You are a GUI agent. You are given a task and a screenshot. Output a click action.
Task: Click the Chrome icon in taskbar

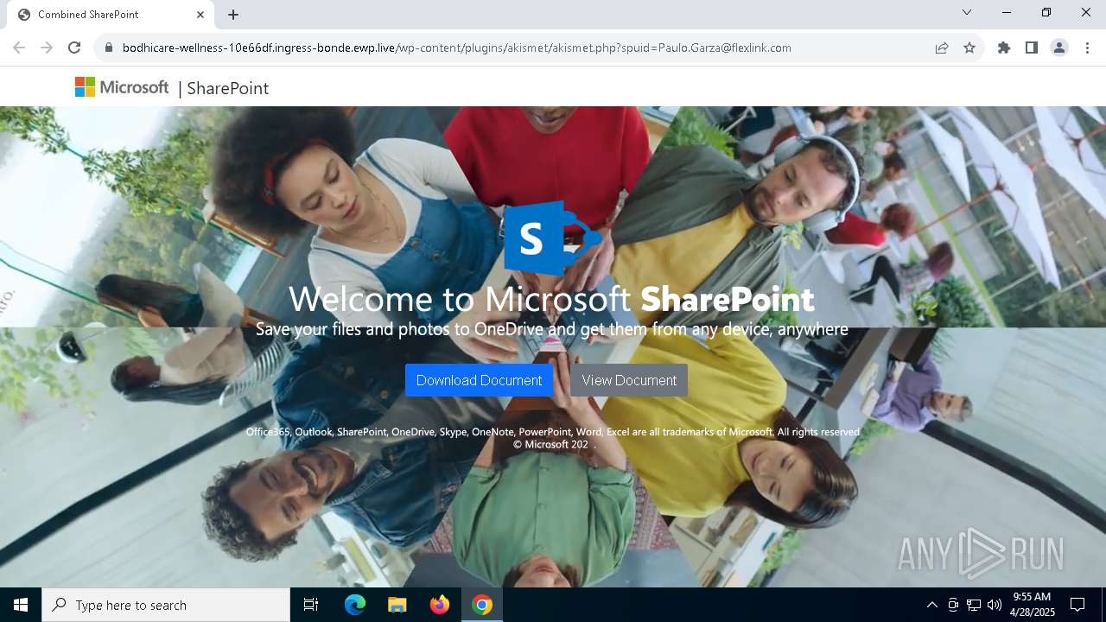[482, 605]
